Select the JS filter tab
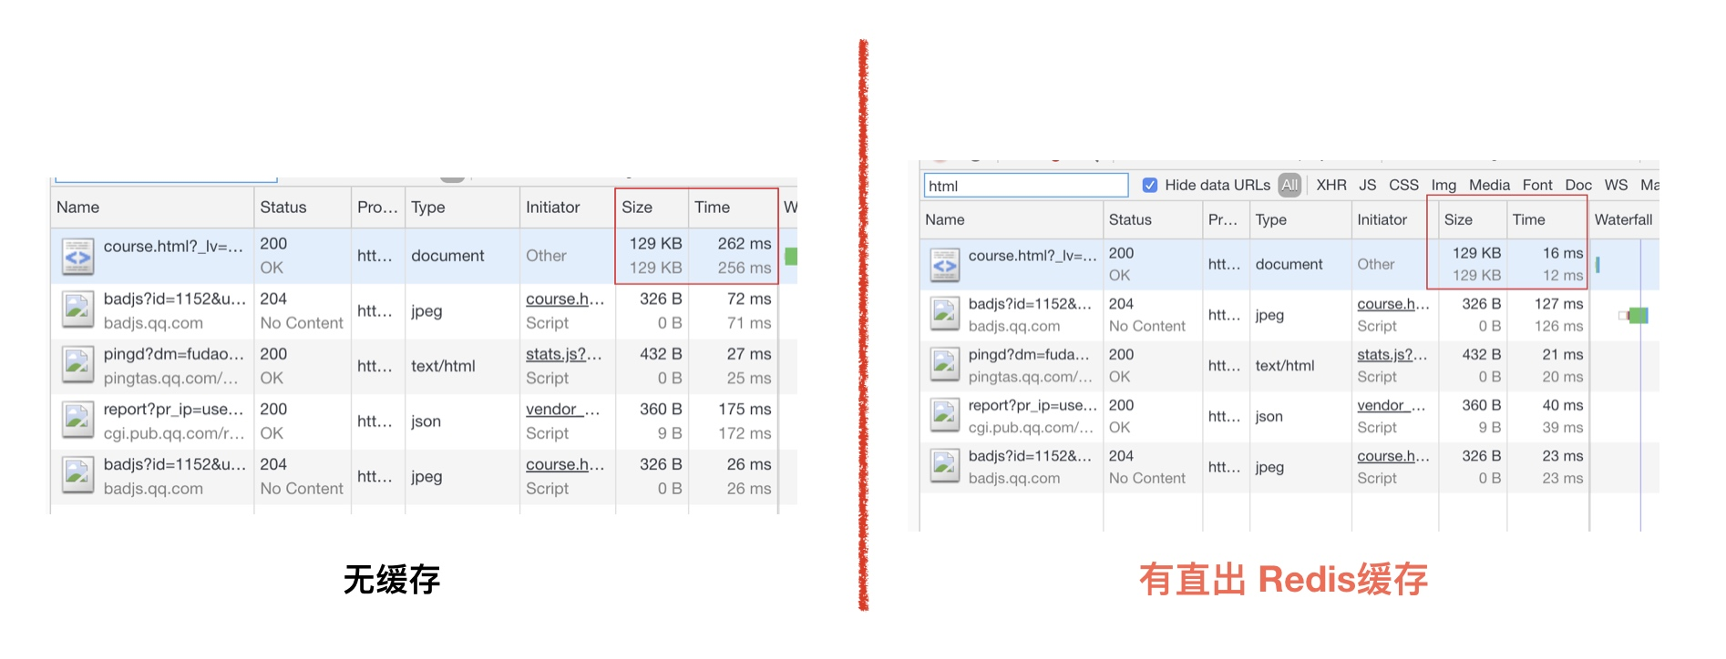This screenshot has width=1726, height=659. (x=1368, y=185)
